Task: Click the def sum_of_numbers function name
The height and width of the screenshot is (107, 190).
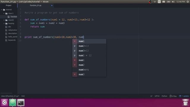Action: 40,20
